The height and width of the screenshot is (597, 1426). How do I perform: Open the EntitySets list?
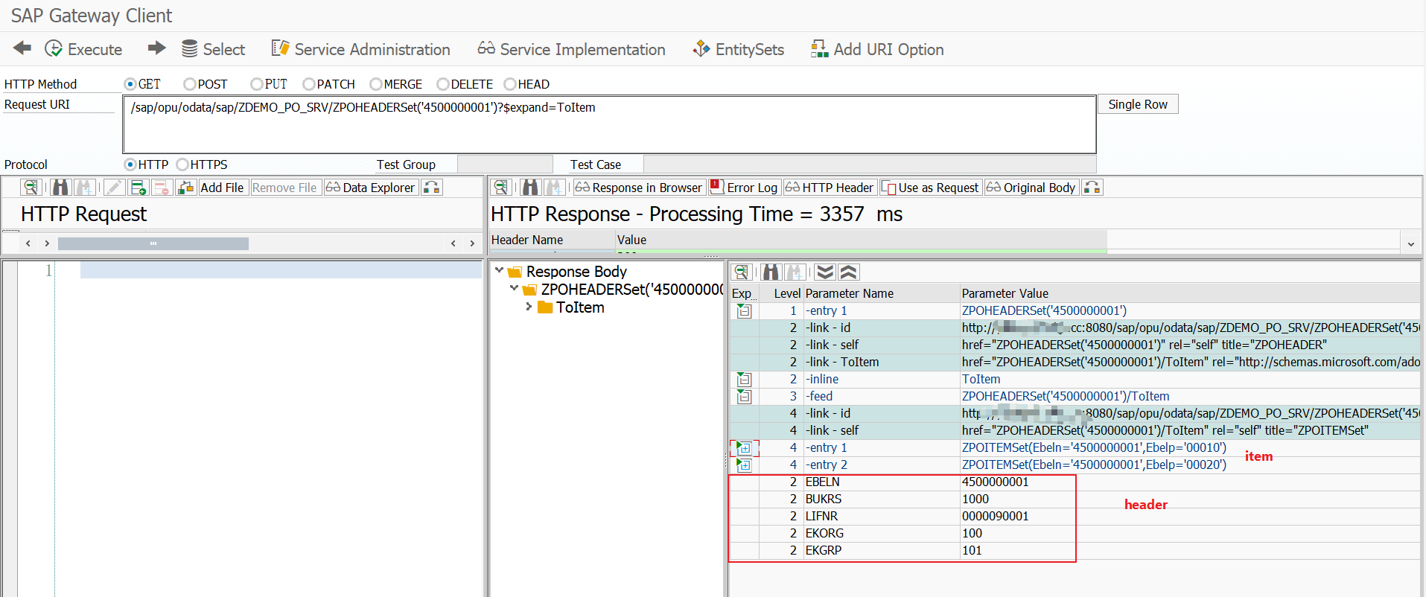point(738,49)
